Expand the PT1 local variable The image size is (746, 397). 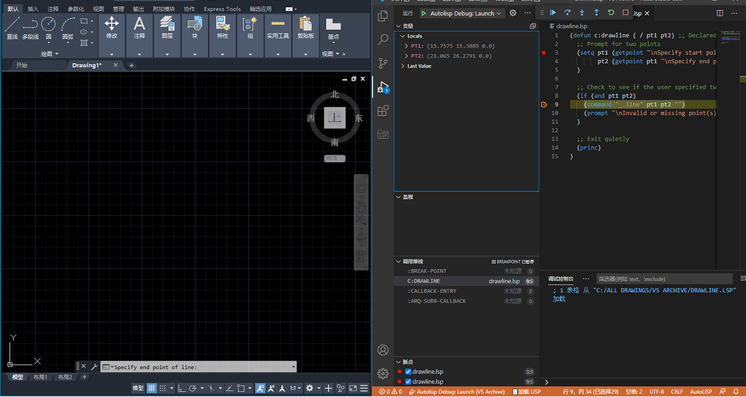point(405,46)
